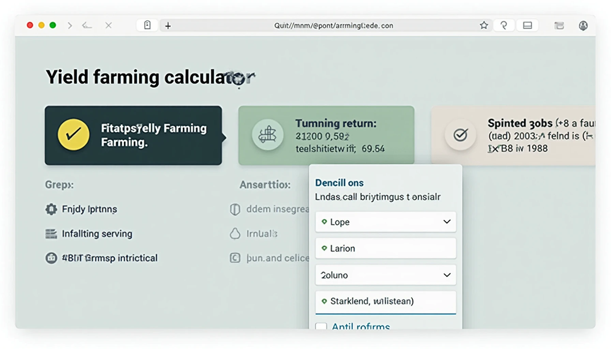
Task: Open a new tab with plus icon
Action: coord(168,26)
